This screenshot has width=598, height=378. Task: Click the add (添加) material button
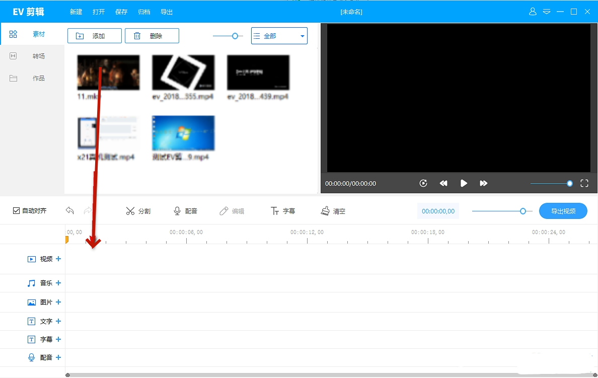[94, 36]
